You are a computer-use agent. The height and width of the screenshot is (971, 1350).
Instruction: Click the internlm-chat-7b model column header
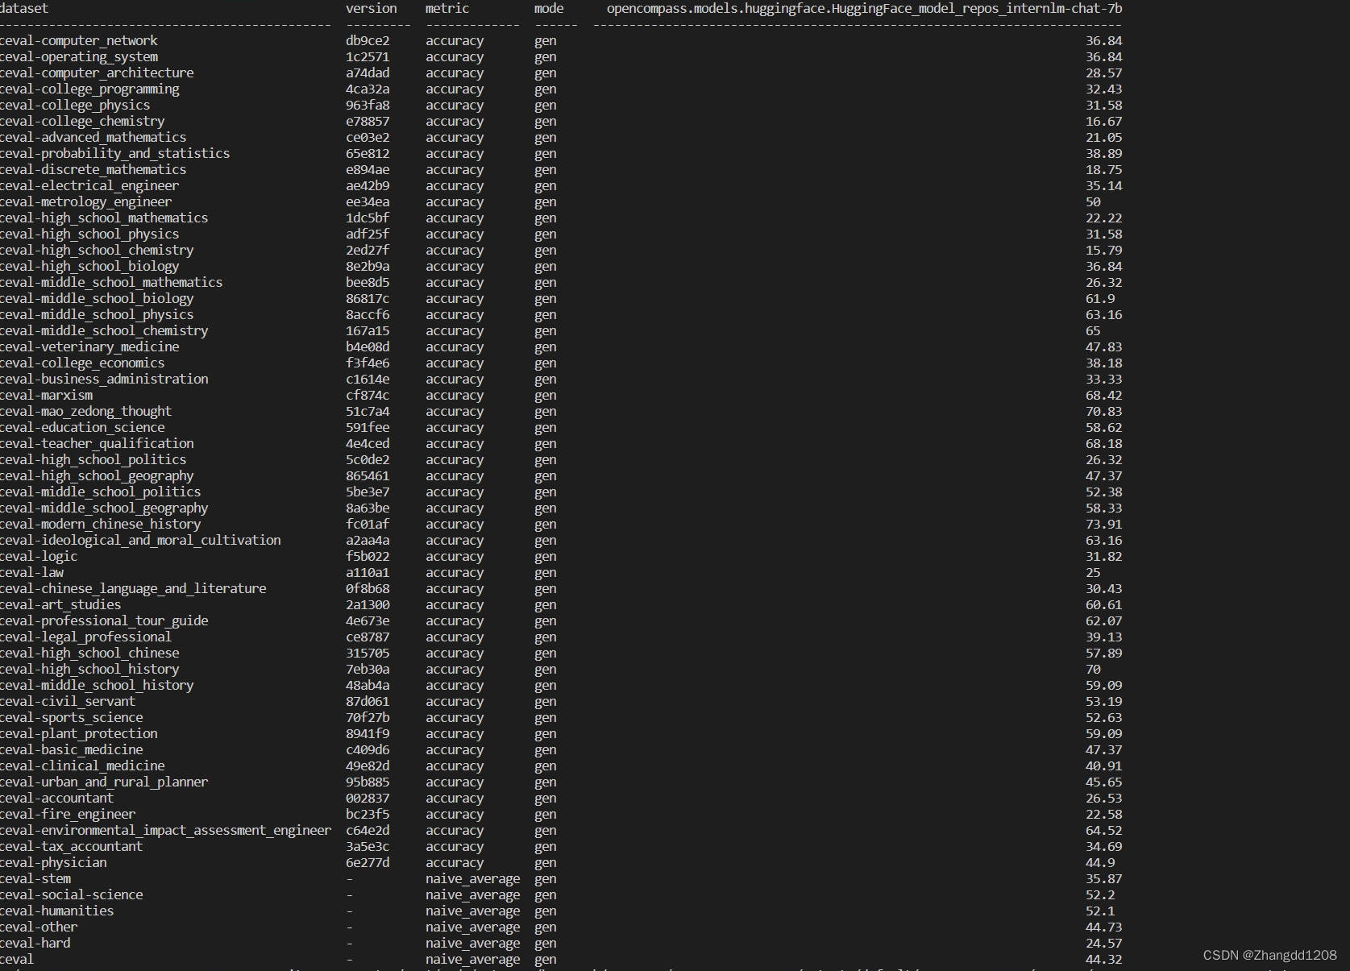pyautogui.click(x=864, y=8)
